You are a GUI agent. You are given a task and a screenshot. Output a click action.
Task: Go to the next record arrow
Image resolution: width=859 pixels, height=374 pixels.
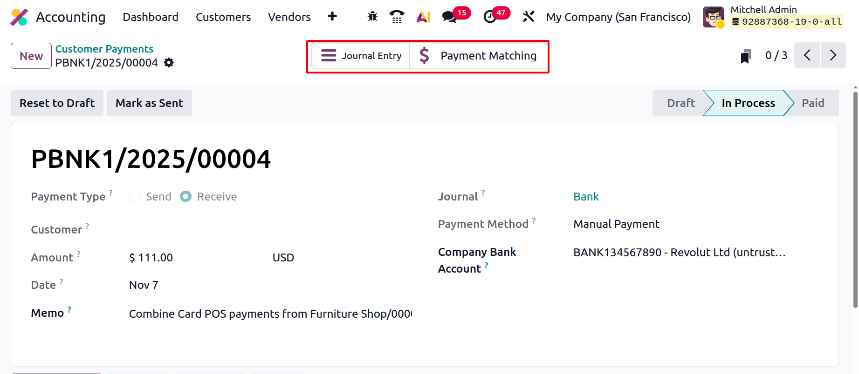pyautogui.click(x=833, y=56)
